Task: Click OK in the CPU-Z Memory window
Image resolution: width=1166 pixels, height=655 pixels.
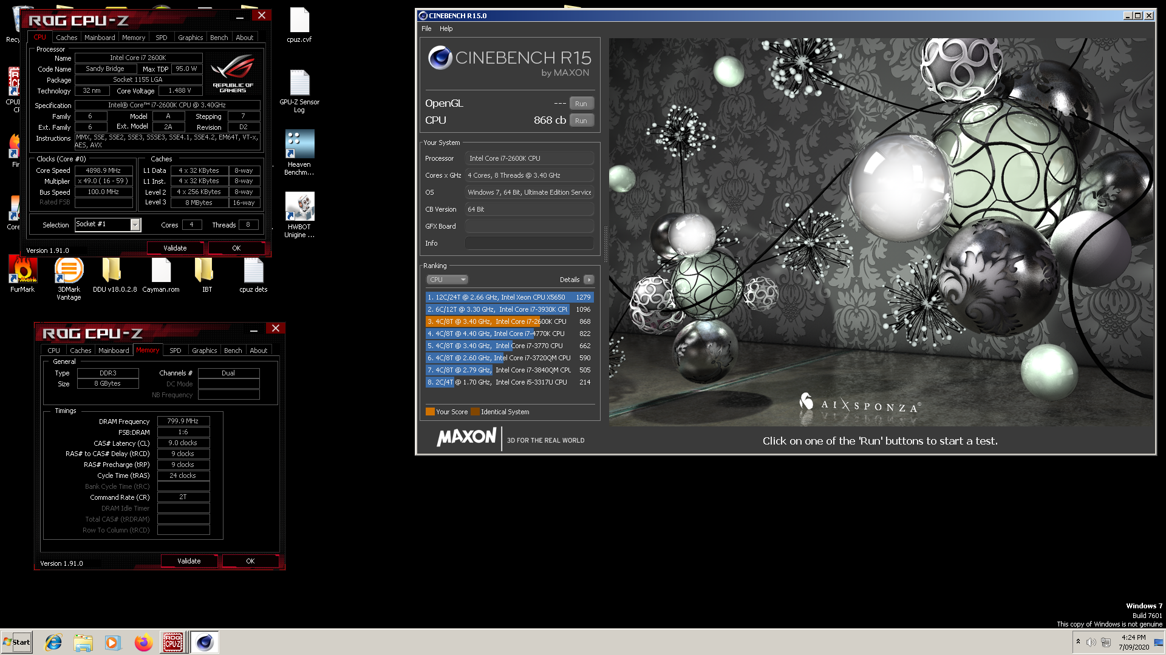Action: [x=250, y=561]
